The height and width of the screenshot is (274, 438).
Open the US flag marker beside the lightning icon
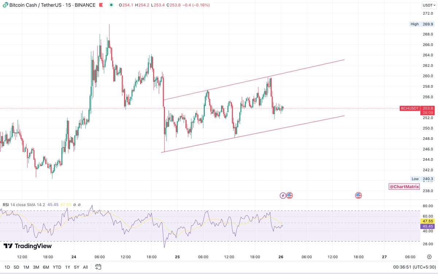(289, 195)
